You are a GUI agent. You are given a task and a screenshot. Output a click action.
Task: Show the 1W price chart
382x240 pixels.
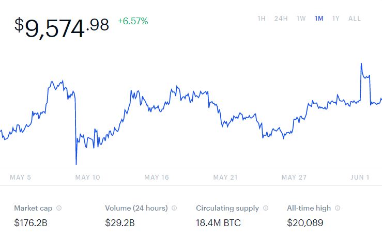(x=301, y=19)
